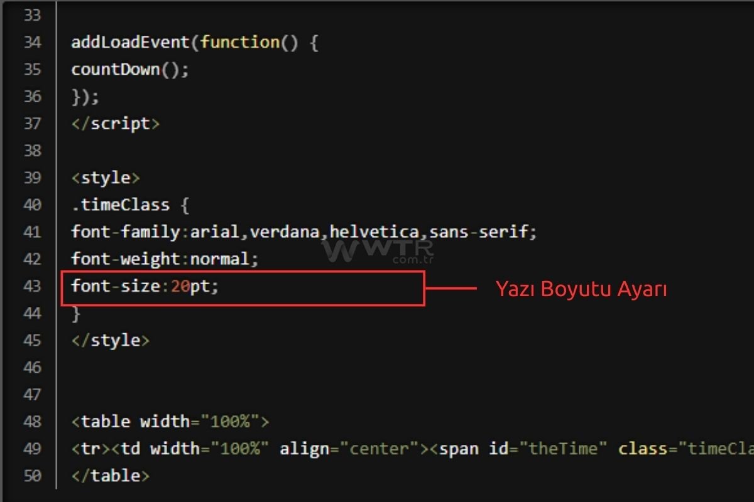This screenshot has width=754, height=502.
Task: Click the font-size value 20 on line 43
Action: click(180, 287)
